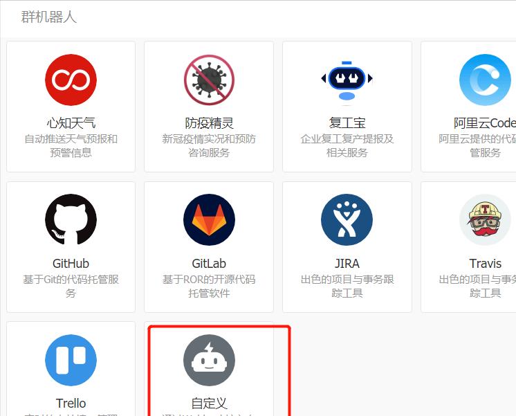Click description 新冠疫情实况和预防咨询服务
Viewport: 516px width, 416px height.
(x=209, y=145)
